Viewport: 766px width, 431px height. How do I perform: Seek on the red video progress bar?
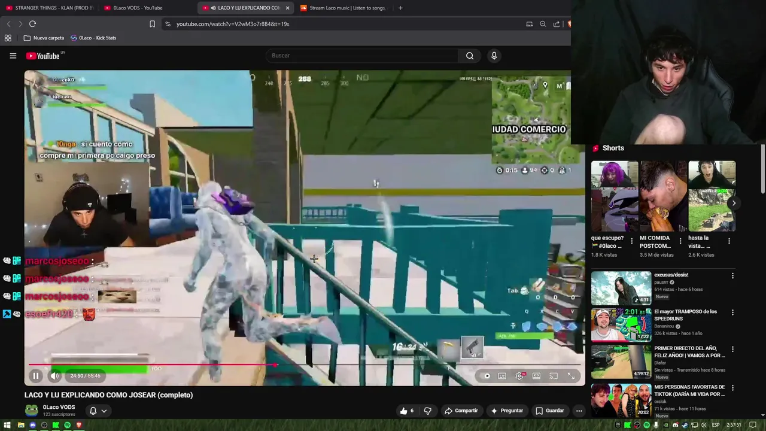pyautogui.click(x=304, y=365)
